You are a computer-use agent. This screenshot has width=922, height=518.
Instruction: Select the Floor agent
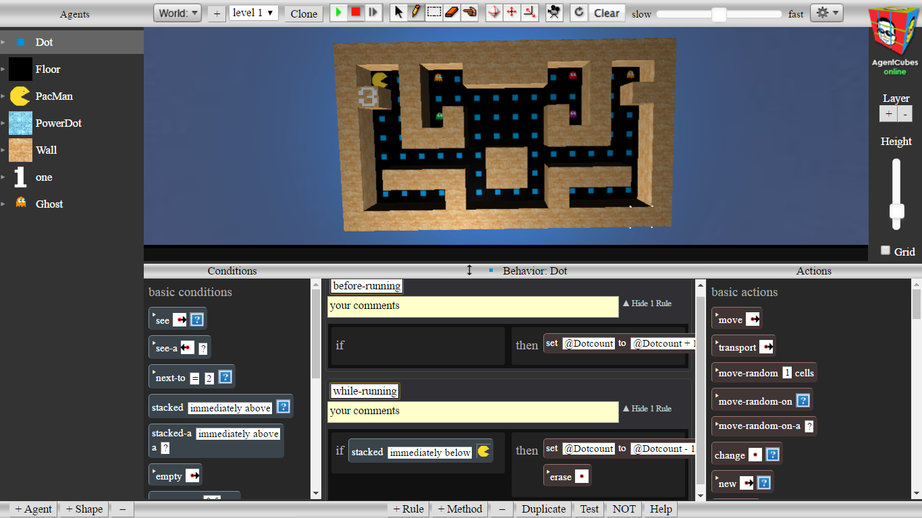[72, 69]
